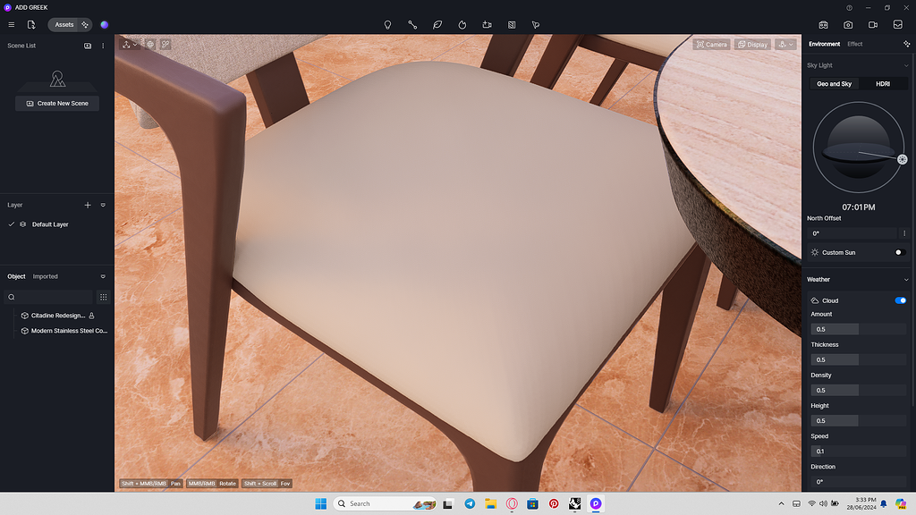The width and height of the screenshot is (916, 515).
Task: Click the render image camera icon
Action: coord(847,24)
